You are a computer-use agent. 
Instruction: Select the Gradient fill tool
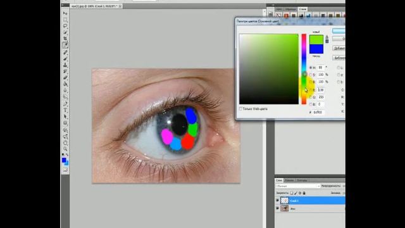pos(65,84)
